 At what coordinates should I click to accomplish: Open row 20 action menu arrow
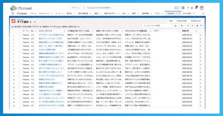pyautogui.click(x=200, y=106)
